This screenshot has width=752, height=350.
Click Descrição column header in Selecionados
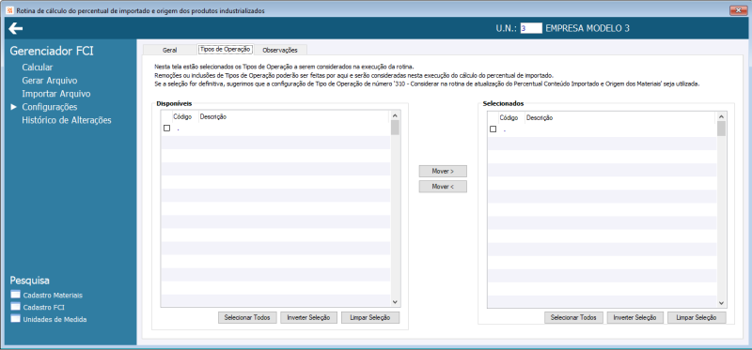tap(540, 117)
